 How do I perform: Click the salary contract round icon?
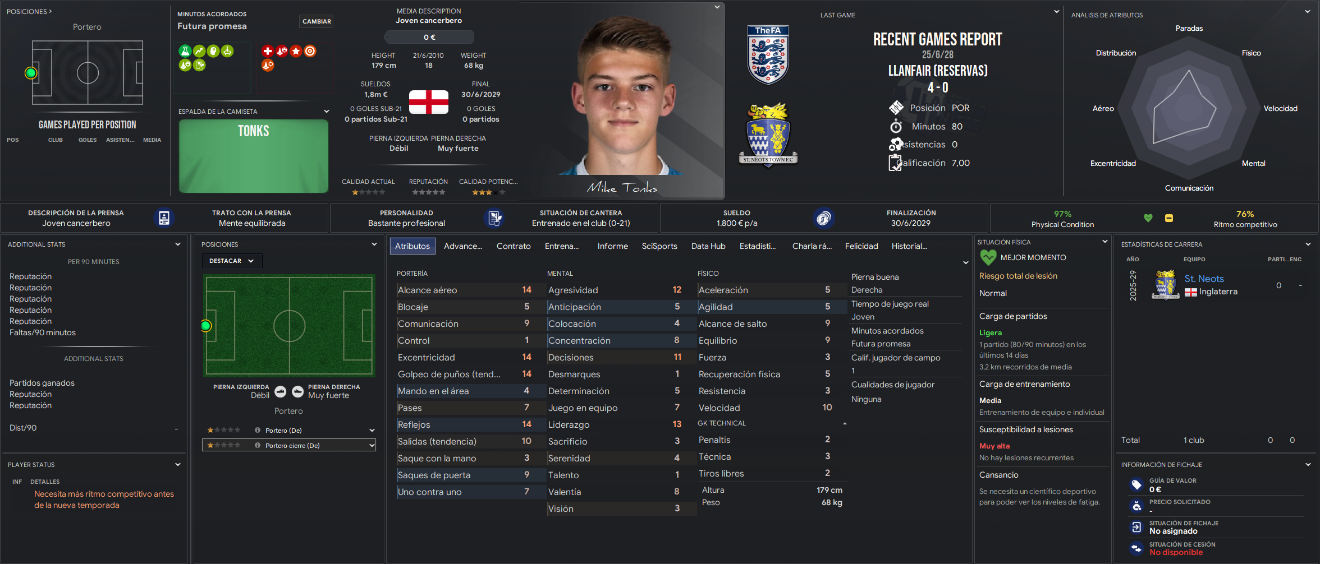[823, 218]
